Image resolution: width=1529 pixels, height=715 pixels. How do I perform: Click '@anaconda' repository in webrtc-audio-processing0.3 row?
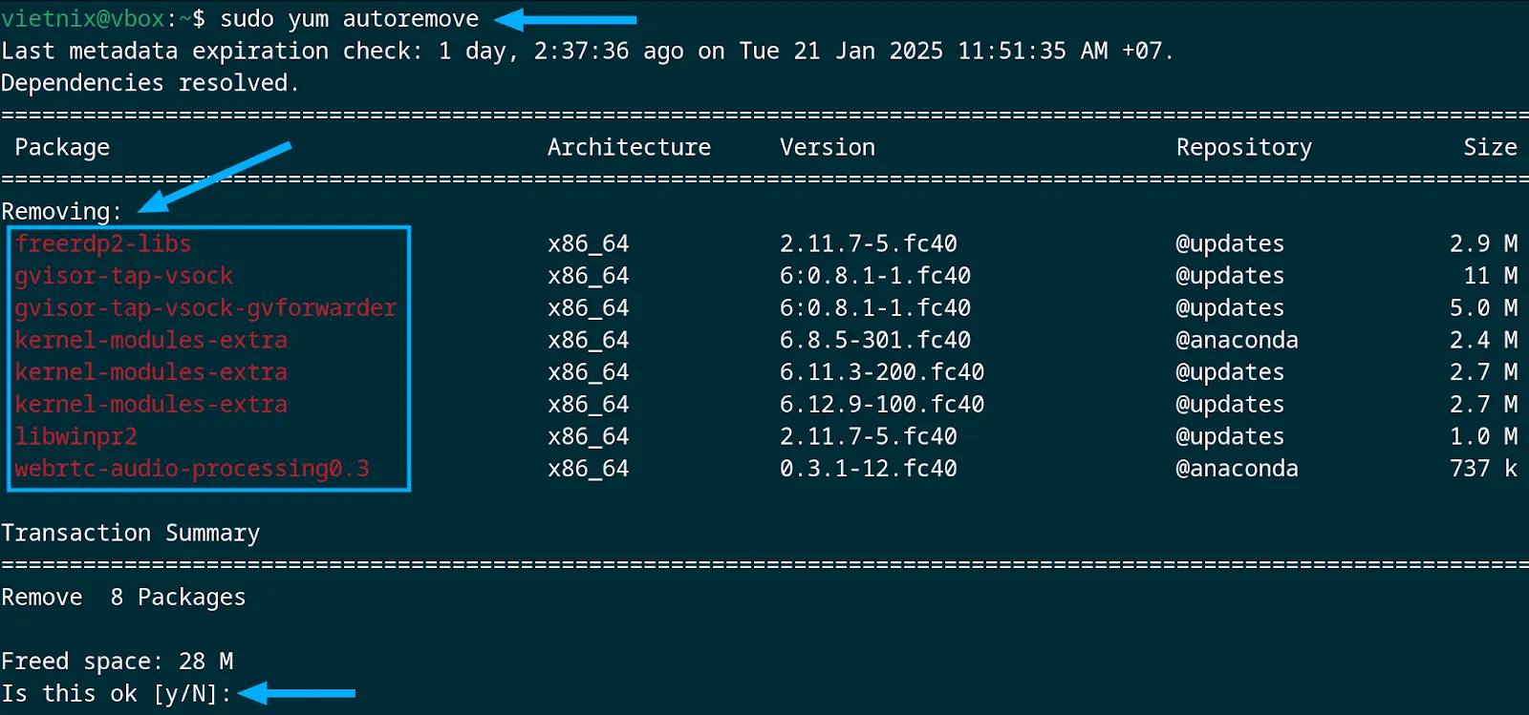pos(1237,469)
